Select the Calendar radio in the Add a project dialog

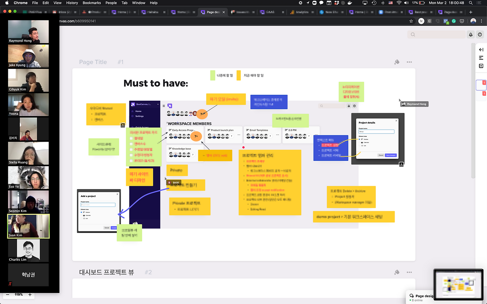[81, 215]
